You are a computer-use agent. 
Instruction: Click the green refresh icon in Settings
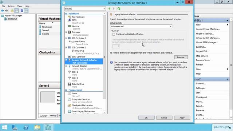[x=119, y=9]
